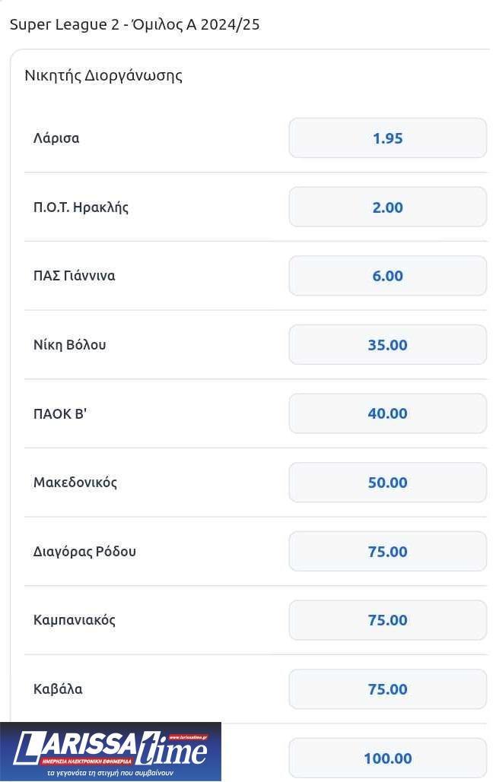Screen dimensions: 493x782
Task: Pick the 6.00 odds for ΠΑΣ Γιάννινα
Action: tap(387, 276)
